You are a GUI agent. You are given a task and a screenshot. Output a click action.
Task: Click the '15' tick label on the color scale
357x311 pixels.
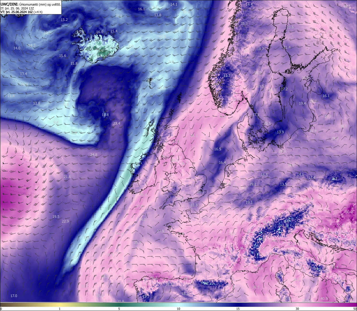pyautogui.click(x=238, y=309)
